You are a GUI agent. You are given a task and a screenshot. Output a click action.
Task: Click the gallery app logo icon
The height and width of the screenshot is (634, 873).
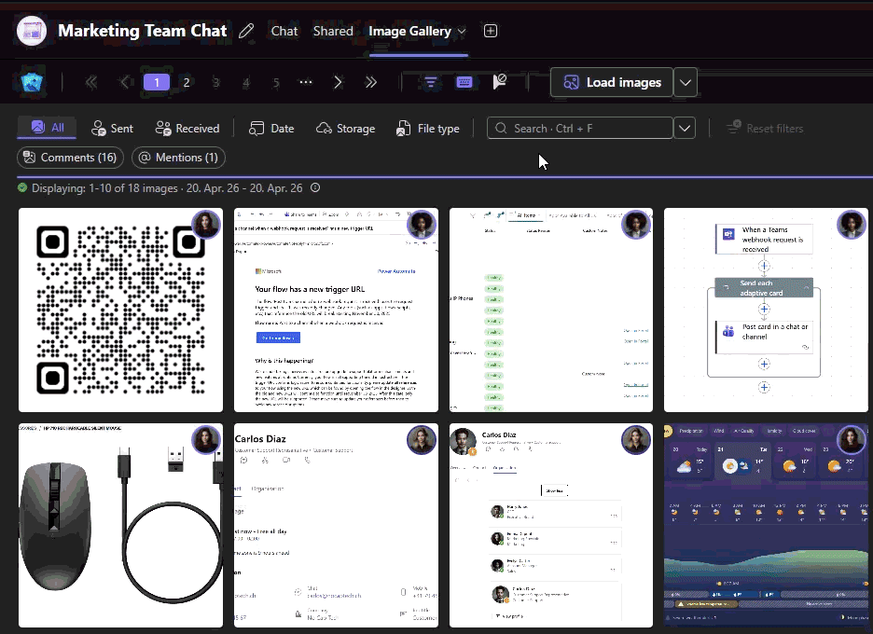point(33,82)
